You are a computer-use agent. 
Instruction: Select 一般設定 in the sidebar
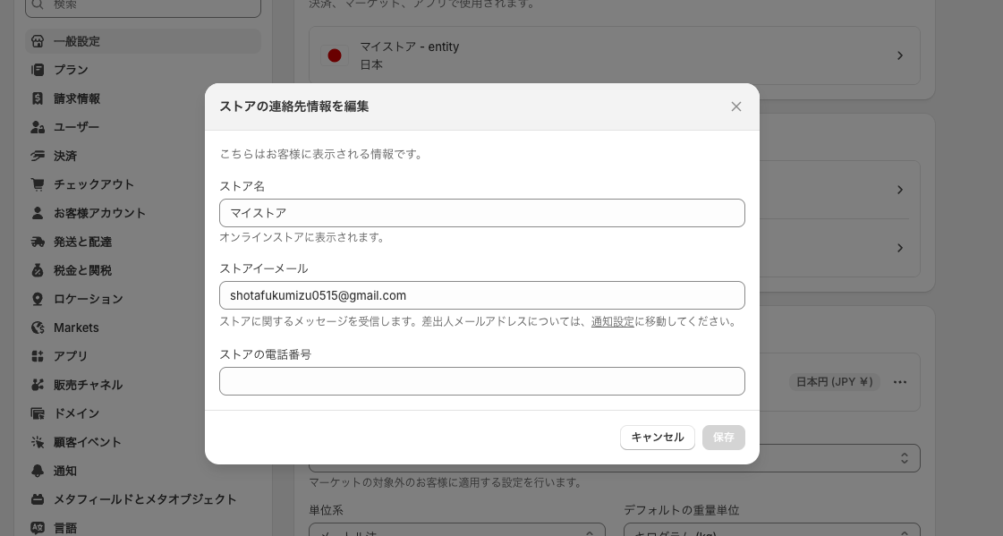pyautogui.click(x=77, y=41)
